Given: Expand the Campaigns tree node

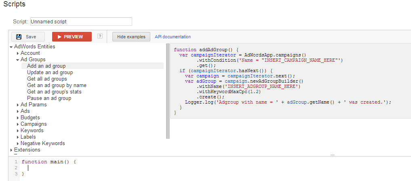Looking at the screenshot, I should pos(18,124).
